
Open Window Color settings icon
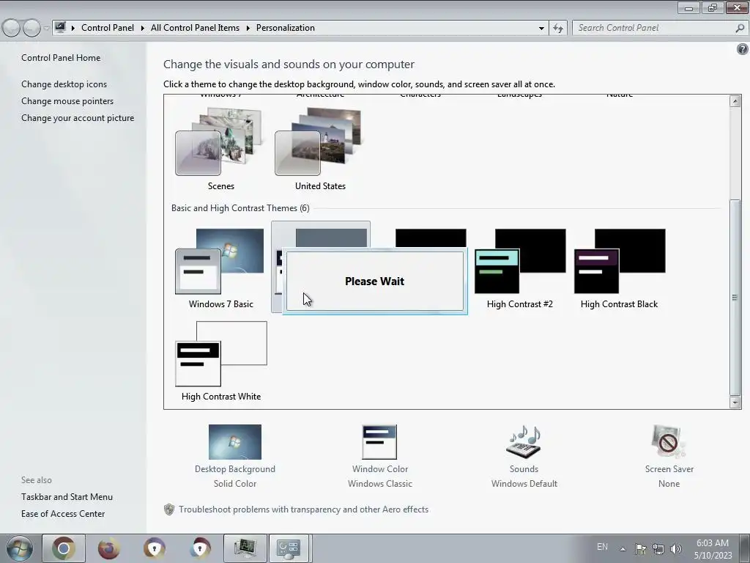380,442
